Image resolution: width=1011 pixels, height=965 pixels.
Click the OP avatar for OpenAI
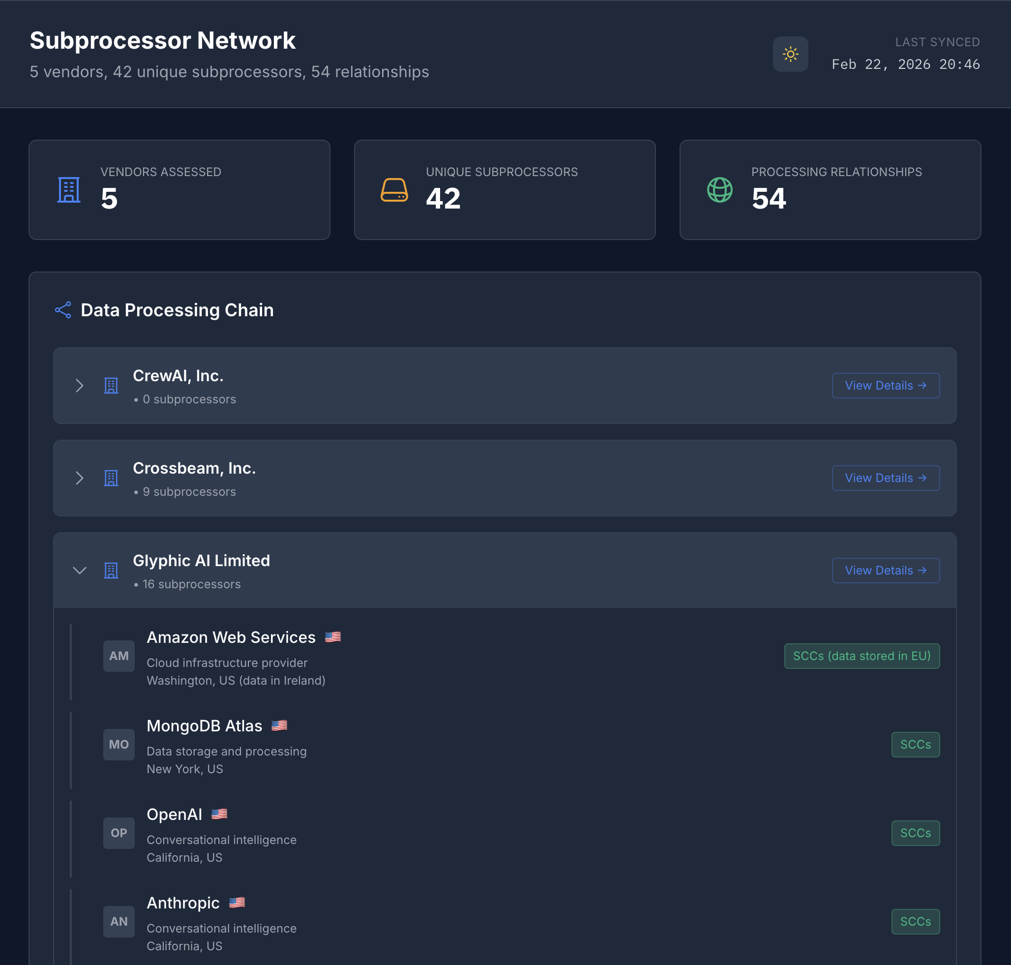click(x=119, y=833)
